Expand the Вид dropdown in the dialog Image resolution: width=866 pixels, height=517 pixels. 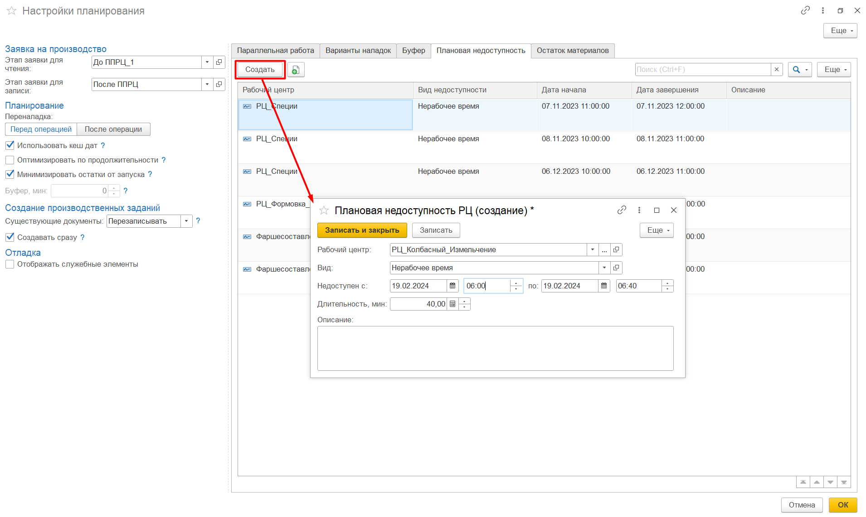[604, 268]
